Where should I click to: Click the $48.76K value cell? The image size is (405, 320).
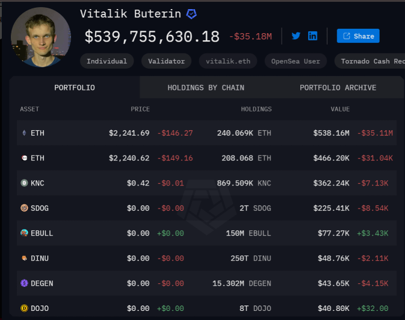(333, 259)
